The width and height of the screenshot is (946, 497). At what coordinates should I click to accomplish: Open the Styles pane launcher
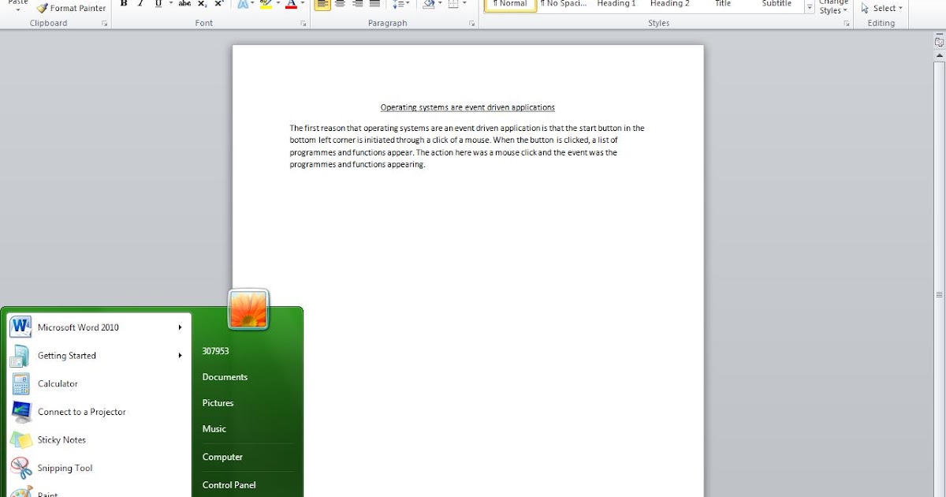pos(847,24)
